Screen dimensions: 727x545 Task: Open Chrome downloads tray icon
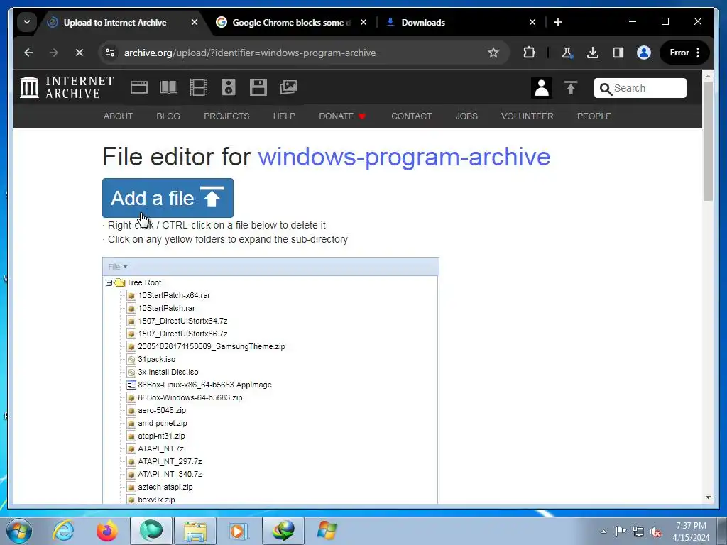tap(593, 53)
